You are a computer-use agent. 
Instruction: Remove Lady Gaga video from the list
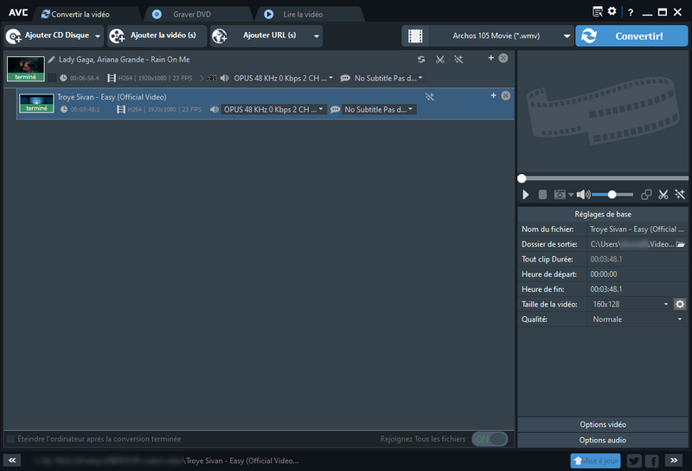pyautogui.click(x=503, y=58)
